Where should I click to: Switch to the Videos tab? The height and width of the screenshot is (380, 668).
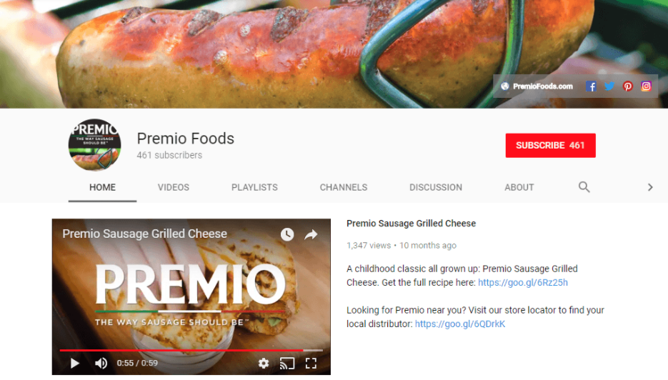coord(174,187)
